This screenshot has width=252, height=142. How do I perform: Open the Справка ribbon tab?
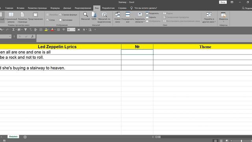point(122,8)
